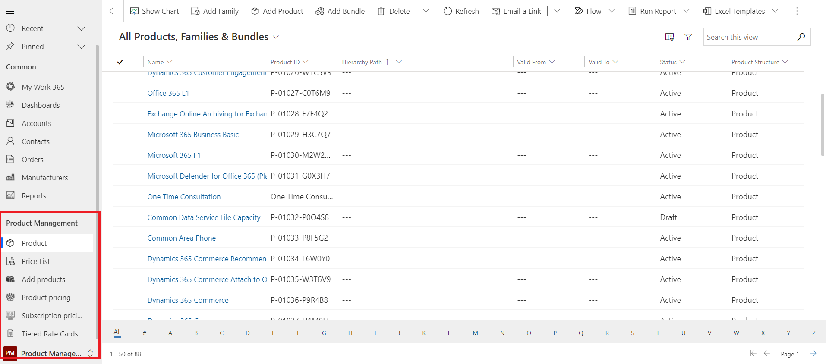Open the Office 365 E1 product record
This screenshot has height=364, width=826.
[x=168, y=93]
